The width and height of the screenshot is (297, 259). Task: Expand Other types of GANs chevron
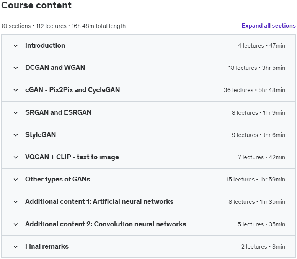click(x=16, y=180)
